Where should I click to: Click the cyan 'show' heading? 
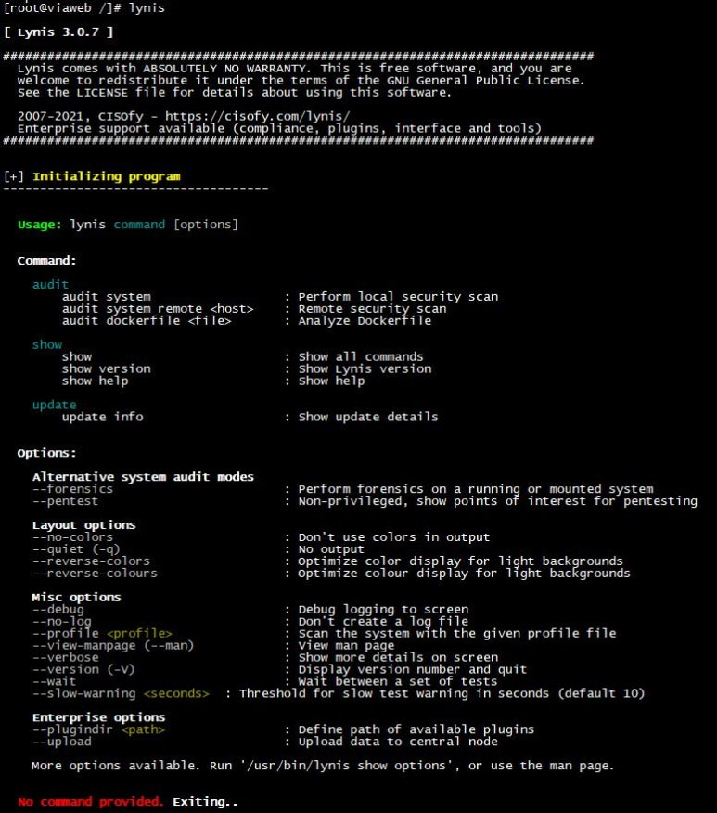tap(47, 345)
